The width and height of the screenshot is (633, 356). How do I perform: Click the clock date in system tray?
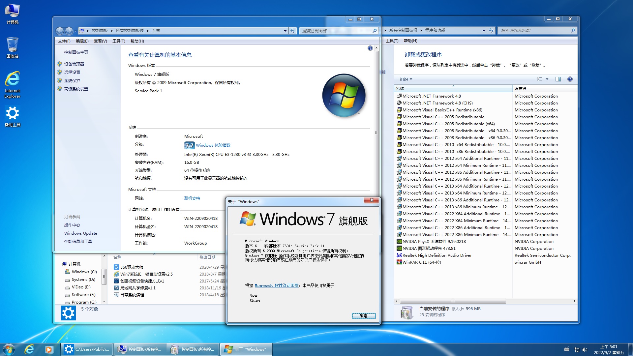coord(609,350)
